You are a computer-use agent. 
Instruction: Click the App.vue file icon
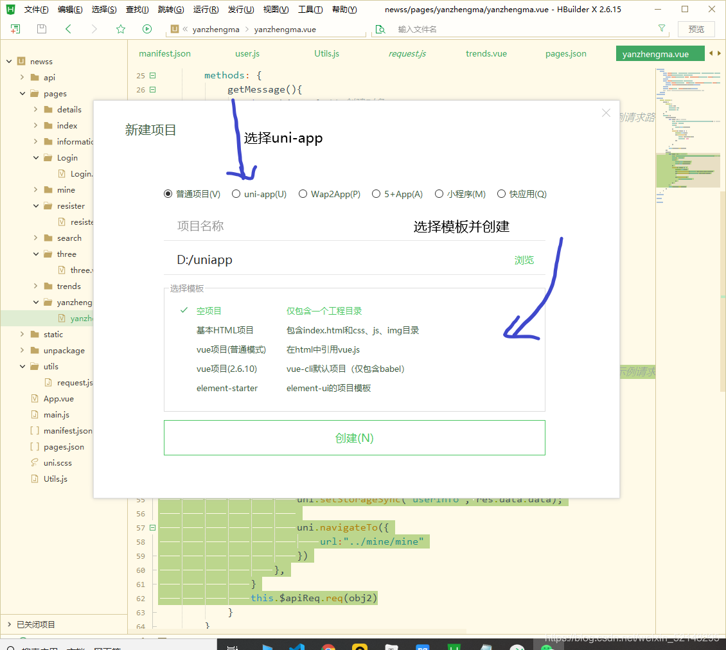click(x=35, y=399)
